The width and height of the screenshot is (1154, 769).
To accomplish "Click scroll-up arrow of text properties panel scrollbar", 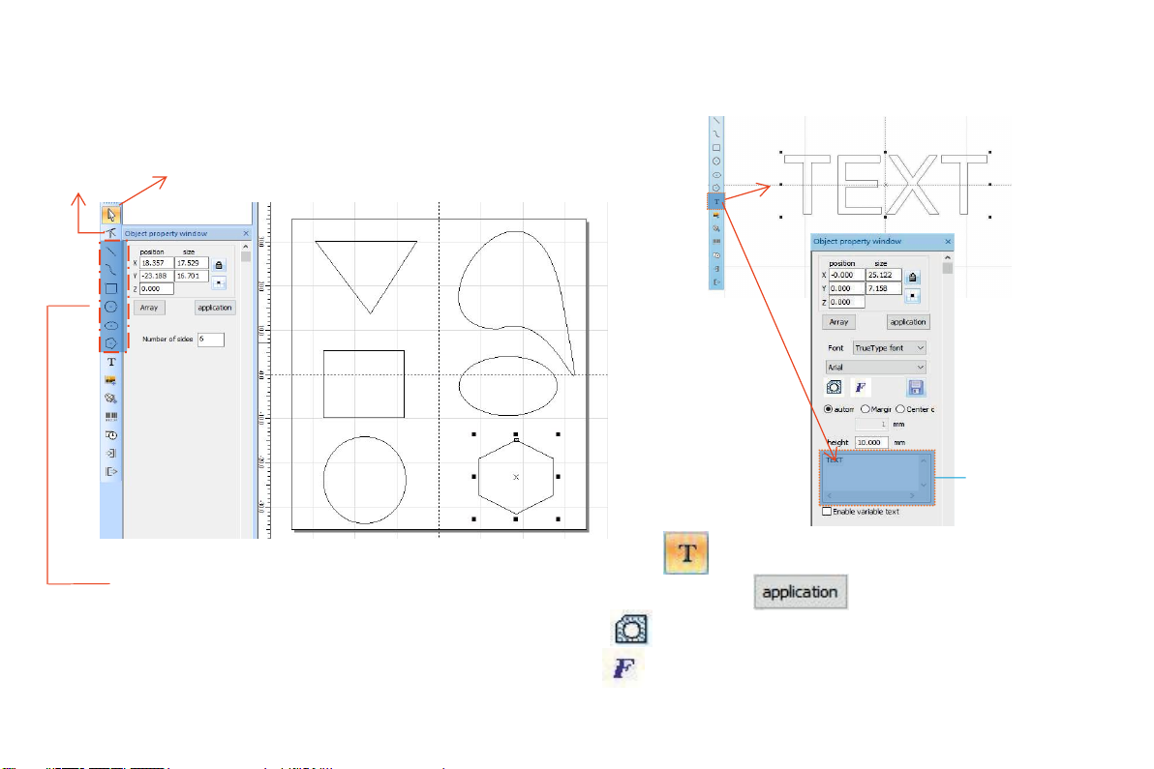I will tap(947, 258).
